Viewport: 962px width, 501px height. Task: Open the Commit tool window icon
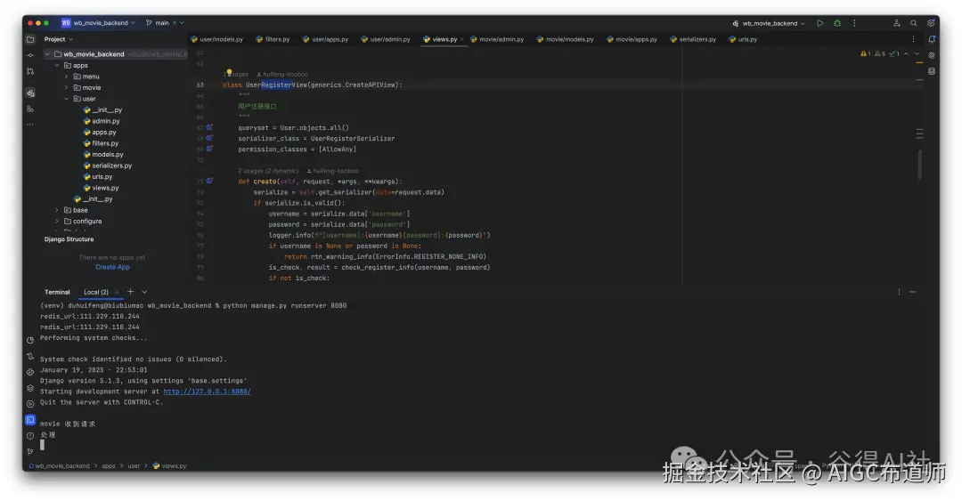(30, 55)
